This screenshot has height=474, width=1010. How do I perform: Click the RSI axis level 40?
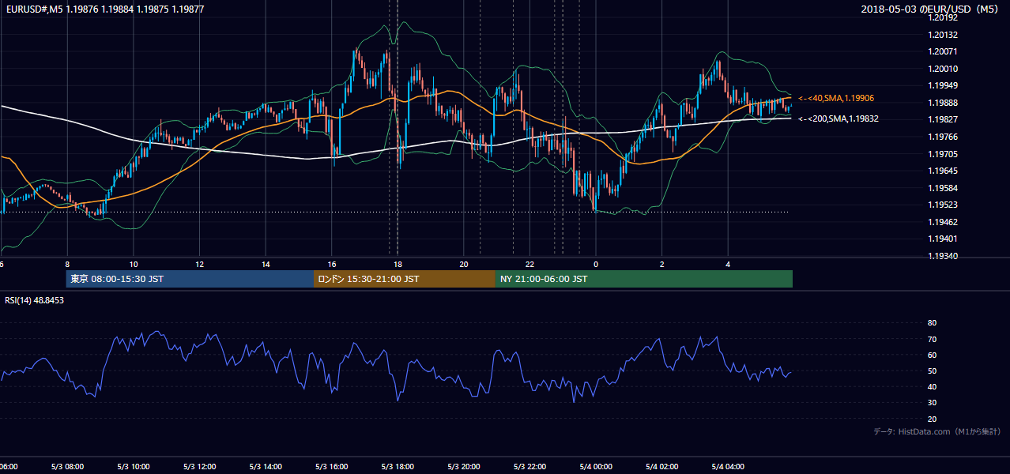pyautogui.click(x=932, y=386)
